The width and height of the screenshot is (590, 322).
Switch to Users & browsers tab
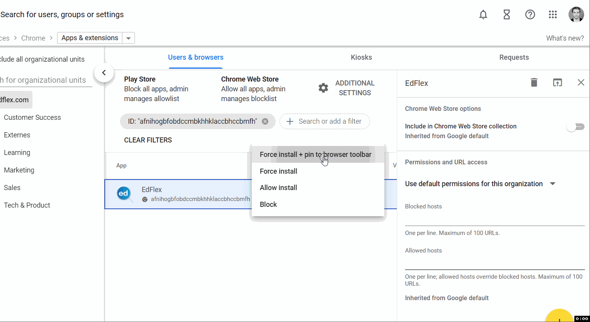coord(195,57)
